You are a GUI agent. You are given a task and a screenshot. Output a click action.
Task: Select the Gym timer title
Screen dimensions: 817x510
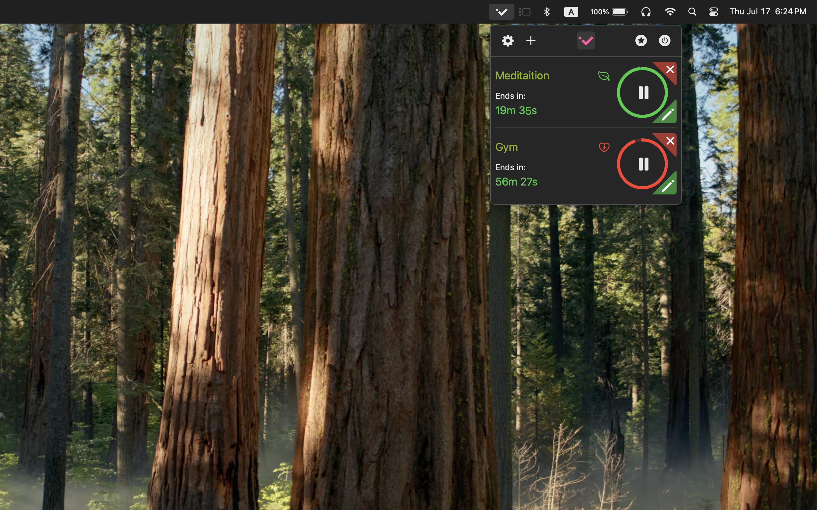click(x=506, y=147)
